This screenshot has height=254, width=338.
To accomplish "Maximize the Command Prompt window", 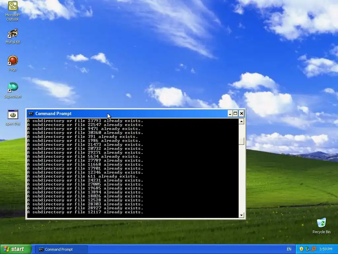I will tap(235, 114).
